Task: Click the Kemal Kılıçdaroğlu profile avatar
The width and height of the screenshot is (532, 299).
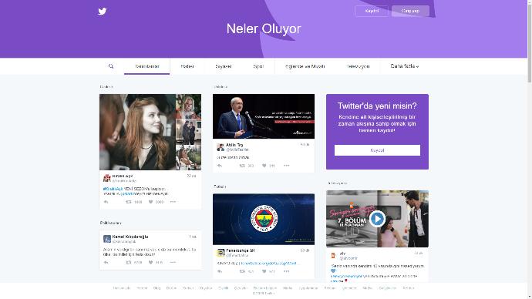Action: pos(107,239)
